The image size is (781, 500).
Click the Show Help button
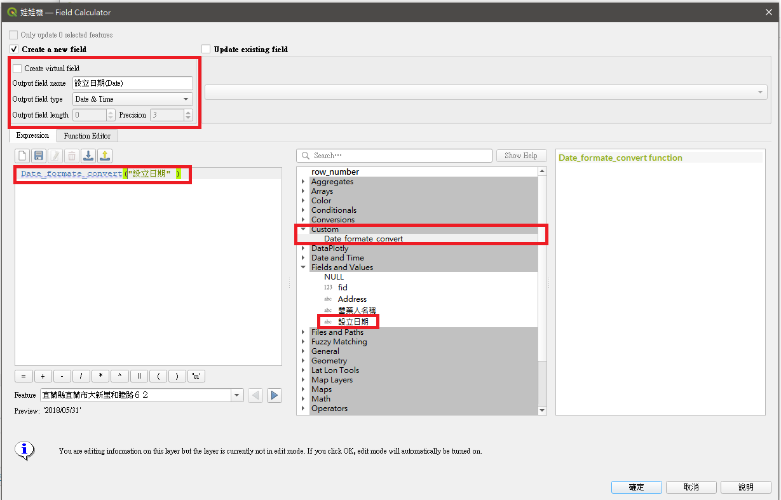point(521,155)
